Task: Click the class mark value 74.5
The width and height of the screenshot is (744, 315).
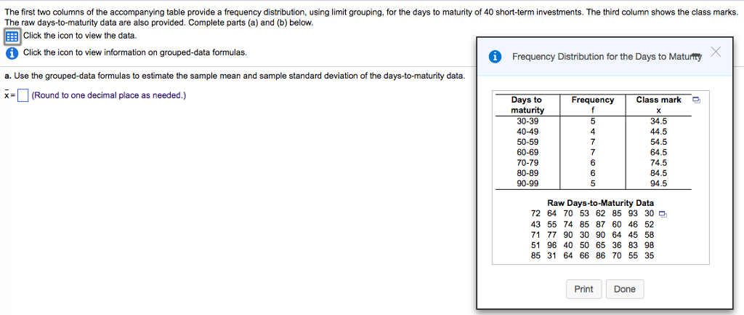Action: [x=658, y=163]
